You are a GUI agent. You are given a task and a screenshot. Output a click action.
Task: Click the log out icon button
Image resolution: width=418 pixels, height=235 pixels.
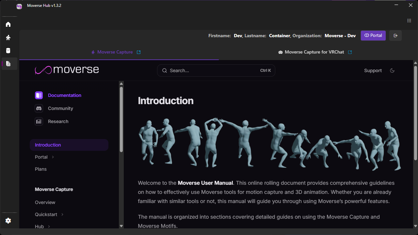[395, 36]
